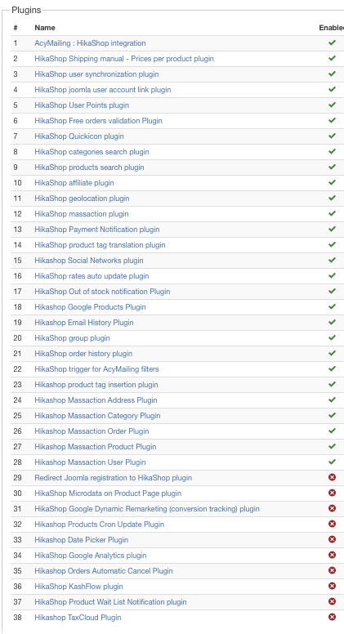Open HikaShop Shipping manual Prices per product plugin

[124, 59]
